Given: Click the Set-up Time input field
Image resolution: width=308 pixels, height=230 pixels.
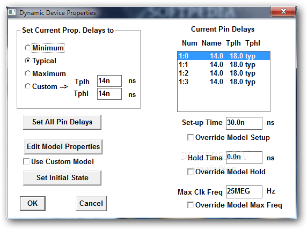Looking at the screenshot, I should point(244,123).
